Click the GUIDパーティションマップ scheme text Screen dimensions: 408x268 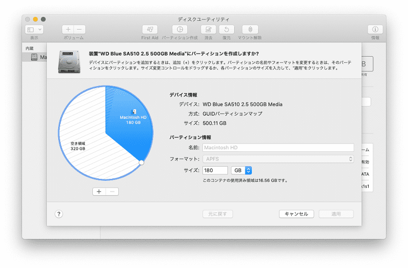[x=233, y=114]
